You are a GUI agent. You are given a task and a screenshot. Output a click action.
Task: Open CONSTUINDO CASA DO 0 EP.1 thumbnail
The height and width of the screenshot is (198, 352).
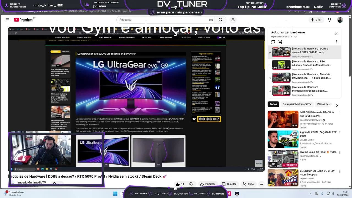point(283,178)
